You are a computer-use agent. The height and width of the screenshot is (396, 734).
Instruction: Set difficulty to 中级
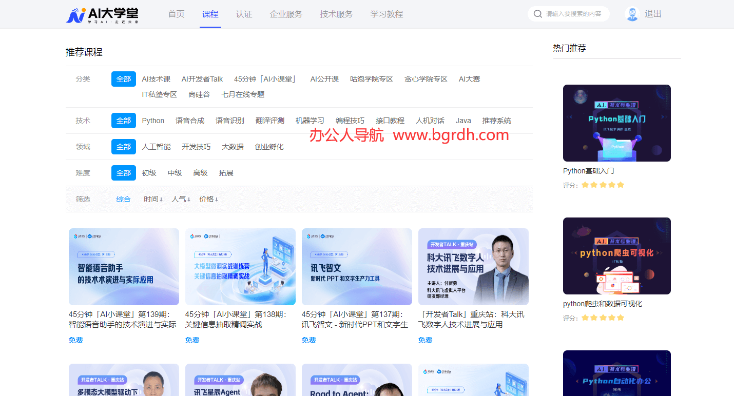175,173
